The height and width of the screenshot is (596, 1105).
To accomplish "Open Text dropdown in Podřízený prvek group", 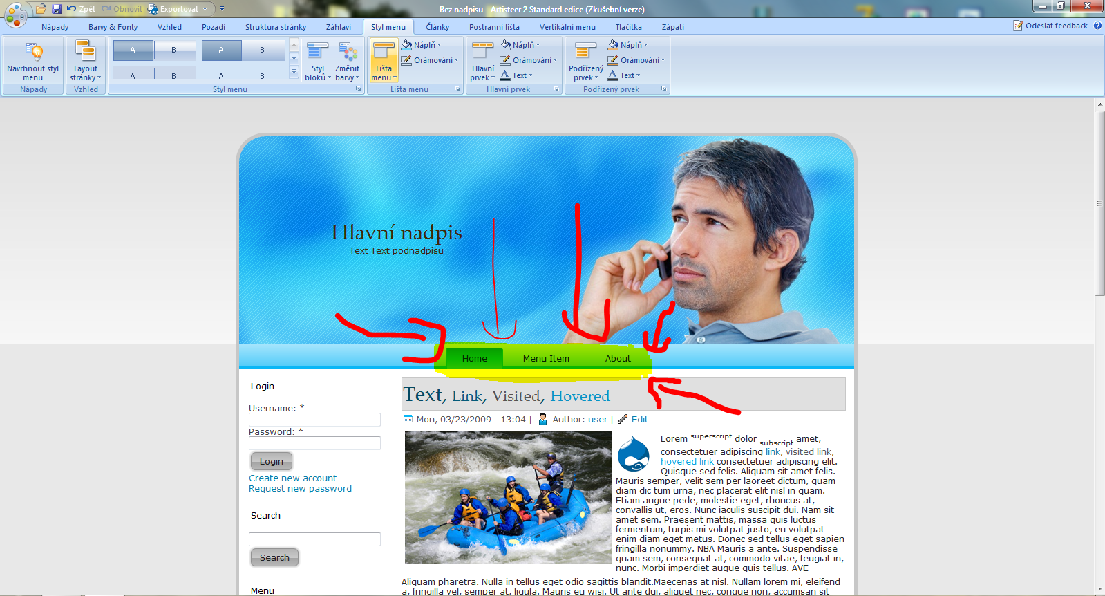I will [x=638, y=75].
